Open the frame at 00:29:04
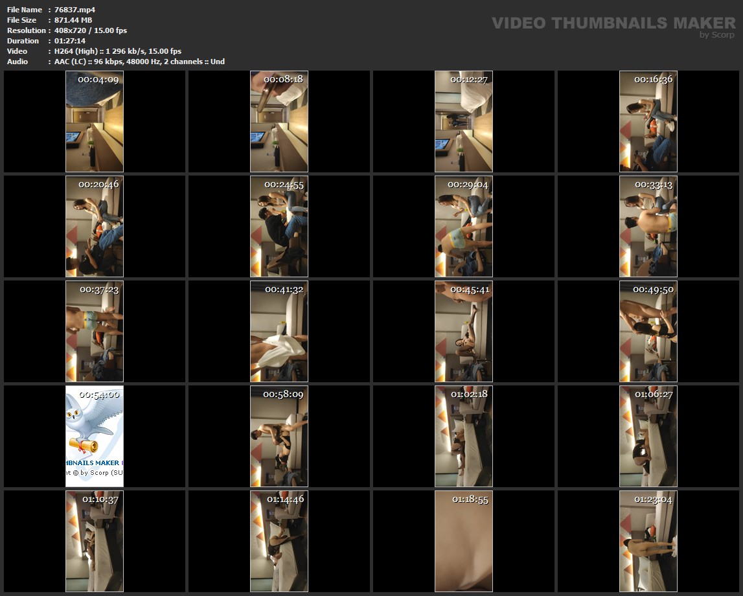Viewport: 743px width, 596px height. 464,226
